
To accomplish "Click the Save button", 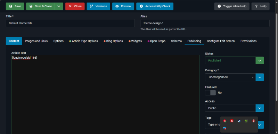I will tap(15, 6).
